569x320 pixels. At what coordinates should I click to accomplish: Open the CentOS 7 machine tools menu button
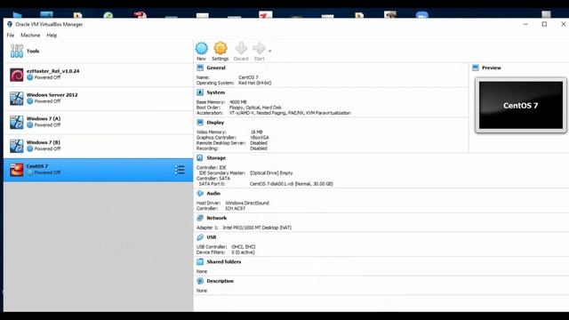click(180, 170)
